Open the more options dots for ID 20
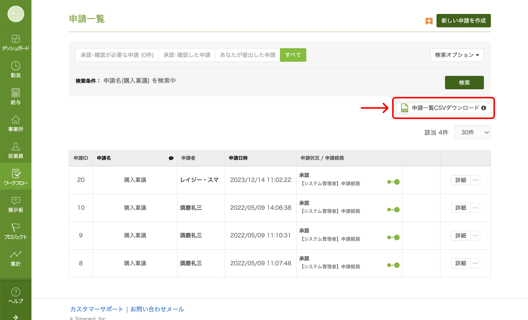The height and width of the screenshot is (320, 528). tap(475, 180)
